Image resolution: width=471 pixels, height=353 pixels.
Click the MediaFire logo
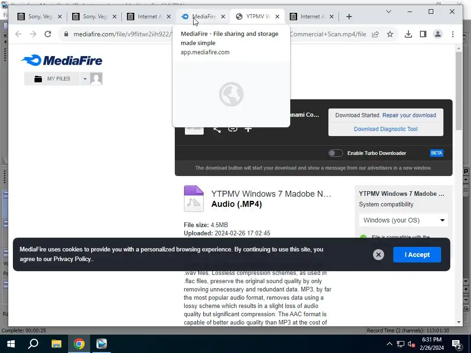[62, 60]
